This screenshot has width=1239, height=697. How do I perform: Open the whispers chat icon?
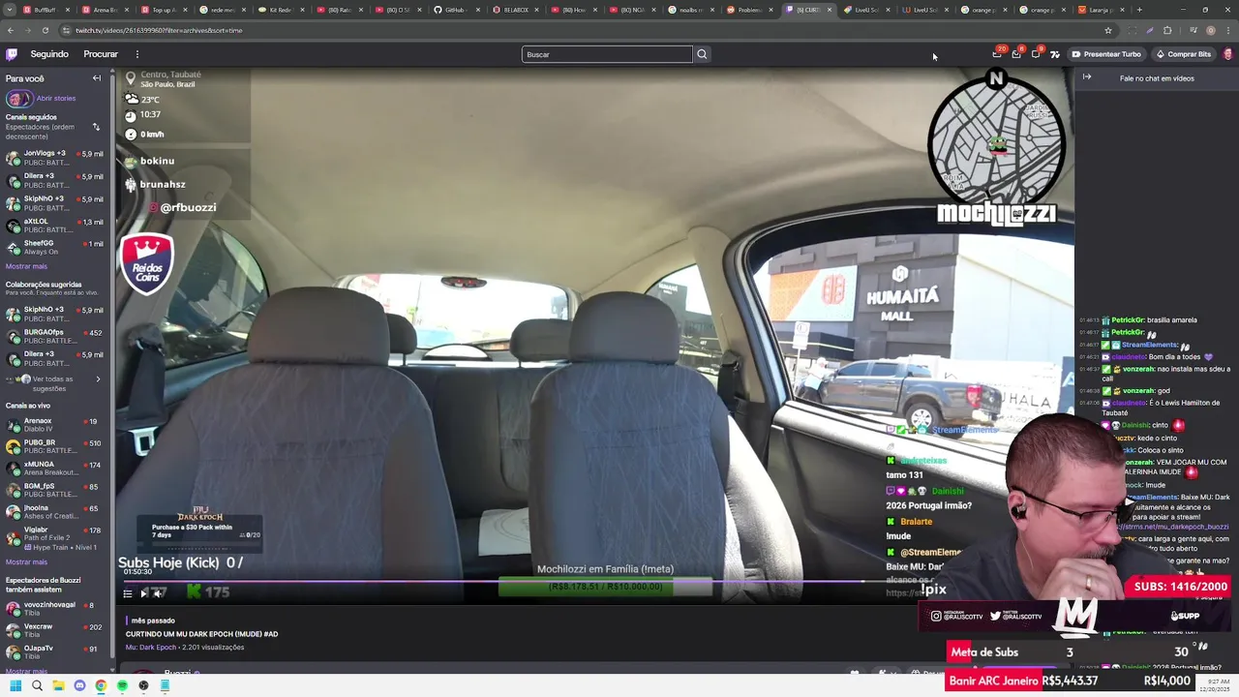tap(1036, 54)
